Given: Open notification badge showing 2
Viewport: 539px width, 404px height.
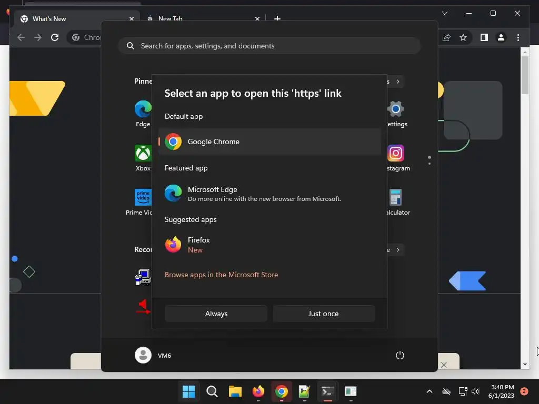Looking at the screenshot, I should pos(524,391).
